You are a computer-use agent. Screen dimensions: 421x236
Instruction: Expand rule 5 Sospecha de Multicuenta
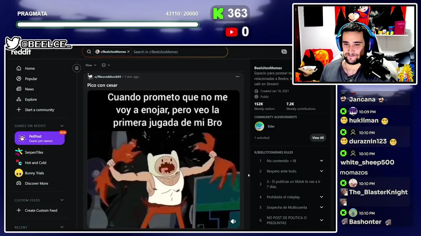click(321, 207)
